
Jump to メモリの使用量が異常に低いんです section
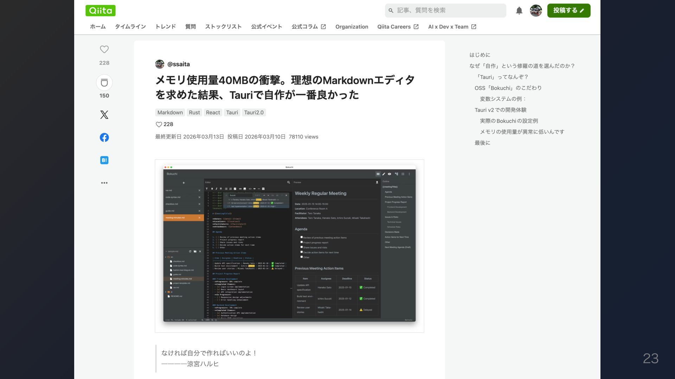pyautogui.click(x=522, y=132)
